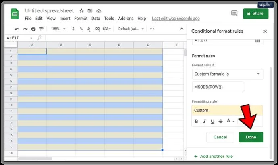Open the Data menu
This screenshot has width=278, height=165.
click(x=95, y=19)
